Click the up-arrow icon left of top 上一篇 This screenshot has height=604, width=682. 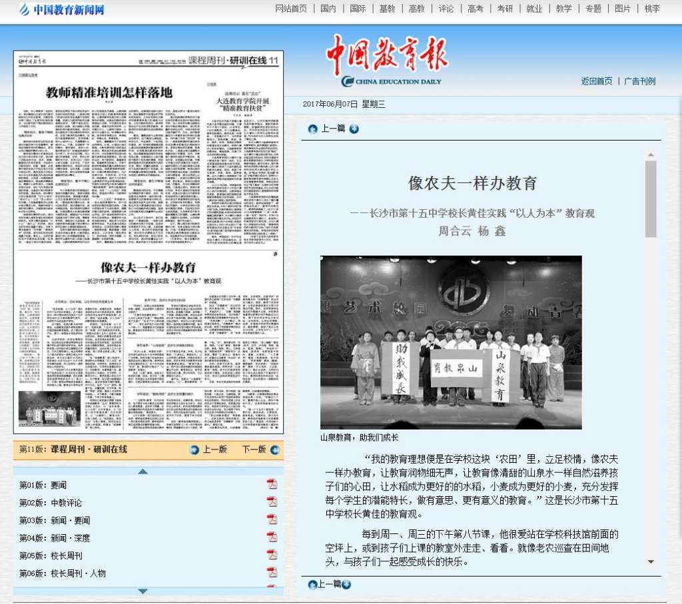coord(312,129)
